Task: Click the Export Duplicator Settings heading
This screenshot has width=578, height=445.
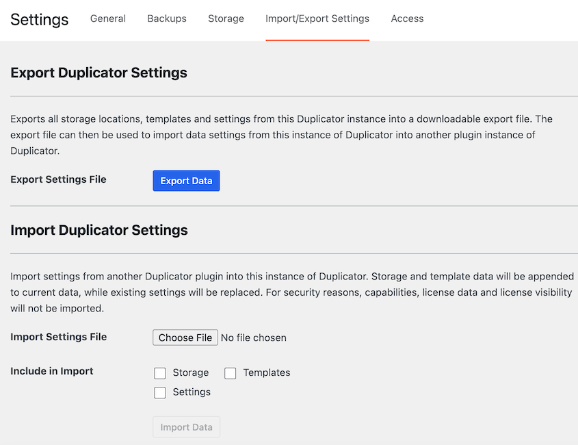Action: click(x=98, y=73)
